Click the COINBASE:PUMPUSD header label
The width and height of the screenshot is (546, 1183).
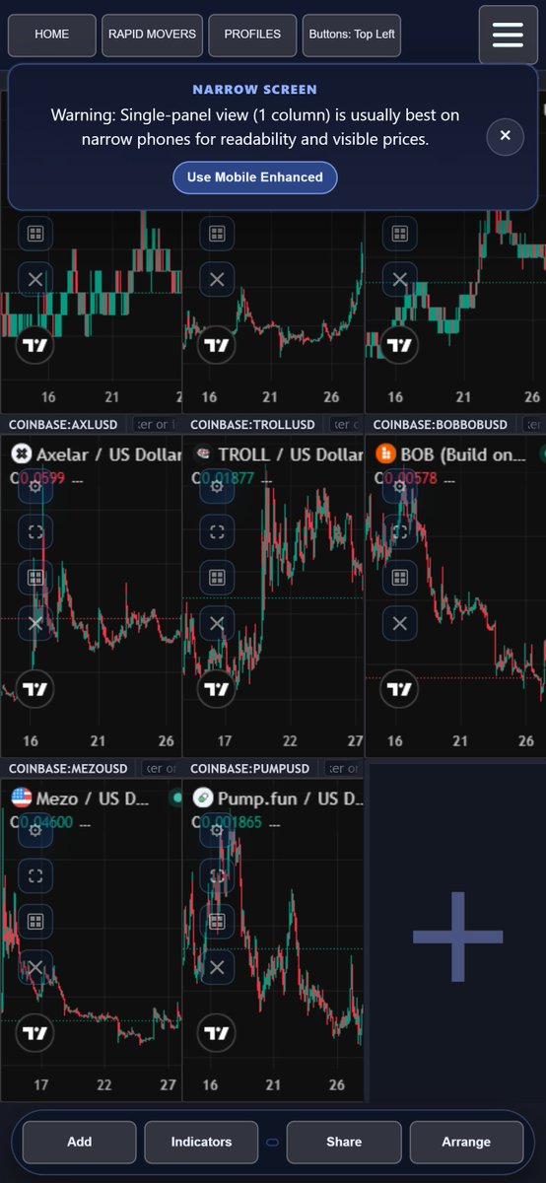250,768
